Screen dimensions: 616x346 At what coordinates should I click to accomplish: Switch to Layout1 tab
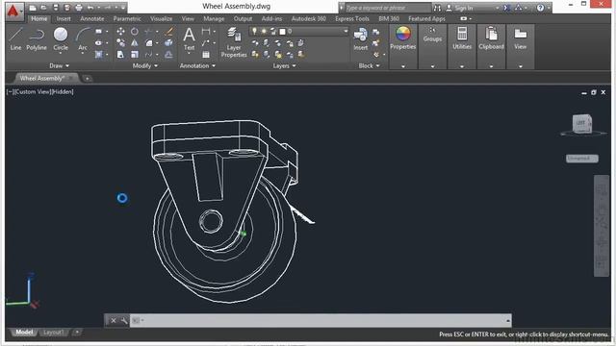(54, 333)
